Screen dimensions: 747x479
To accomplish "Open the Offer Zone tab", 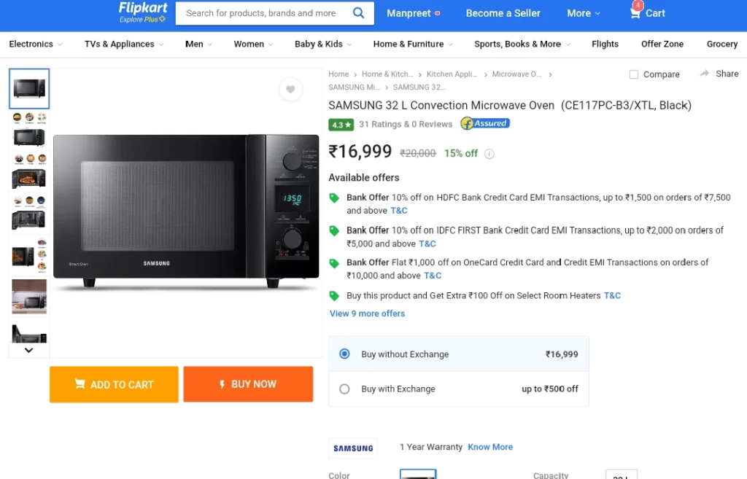I will pyautogui.click(x=662, y=44).
